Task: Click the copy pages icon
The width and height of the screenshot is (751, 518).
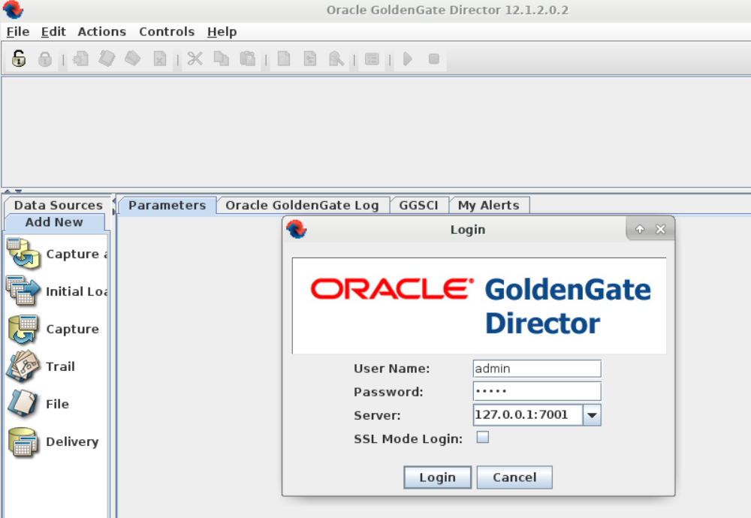Action: [x=222, y=59]
